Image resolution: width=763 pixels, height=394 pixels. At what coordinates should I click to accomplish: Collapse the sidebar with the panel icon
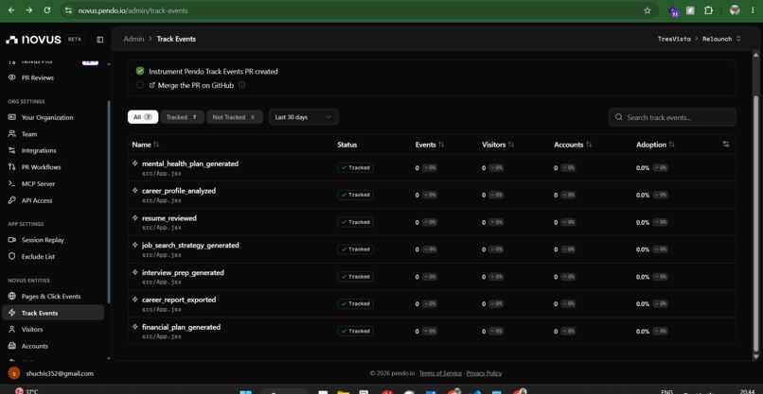99,40
